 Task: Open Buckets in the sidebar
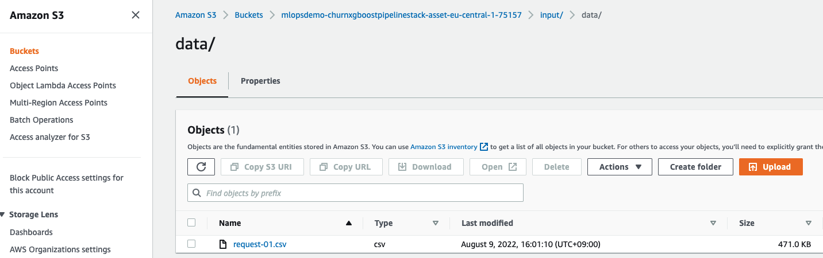(x=24, y=51)
